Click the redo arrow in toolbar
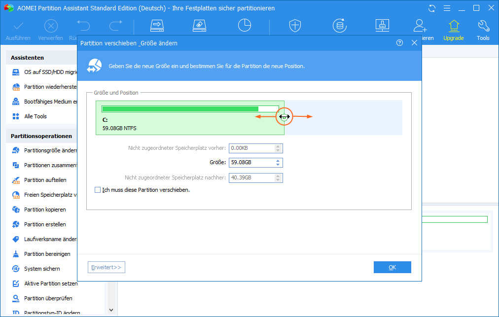Screen dimensions: 499x317 point(116,26)
